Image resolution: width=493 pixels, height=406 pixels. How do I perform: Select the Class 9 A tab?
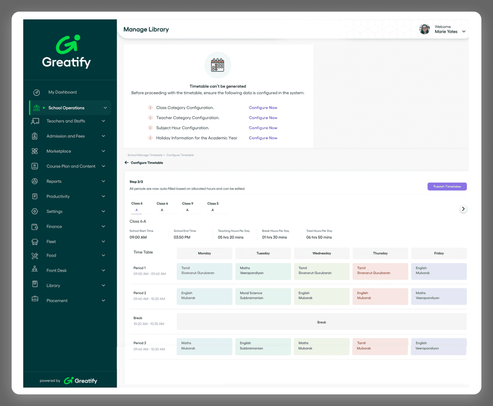click(187, 207)
